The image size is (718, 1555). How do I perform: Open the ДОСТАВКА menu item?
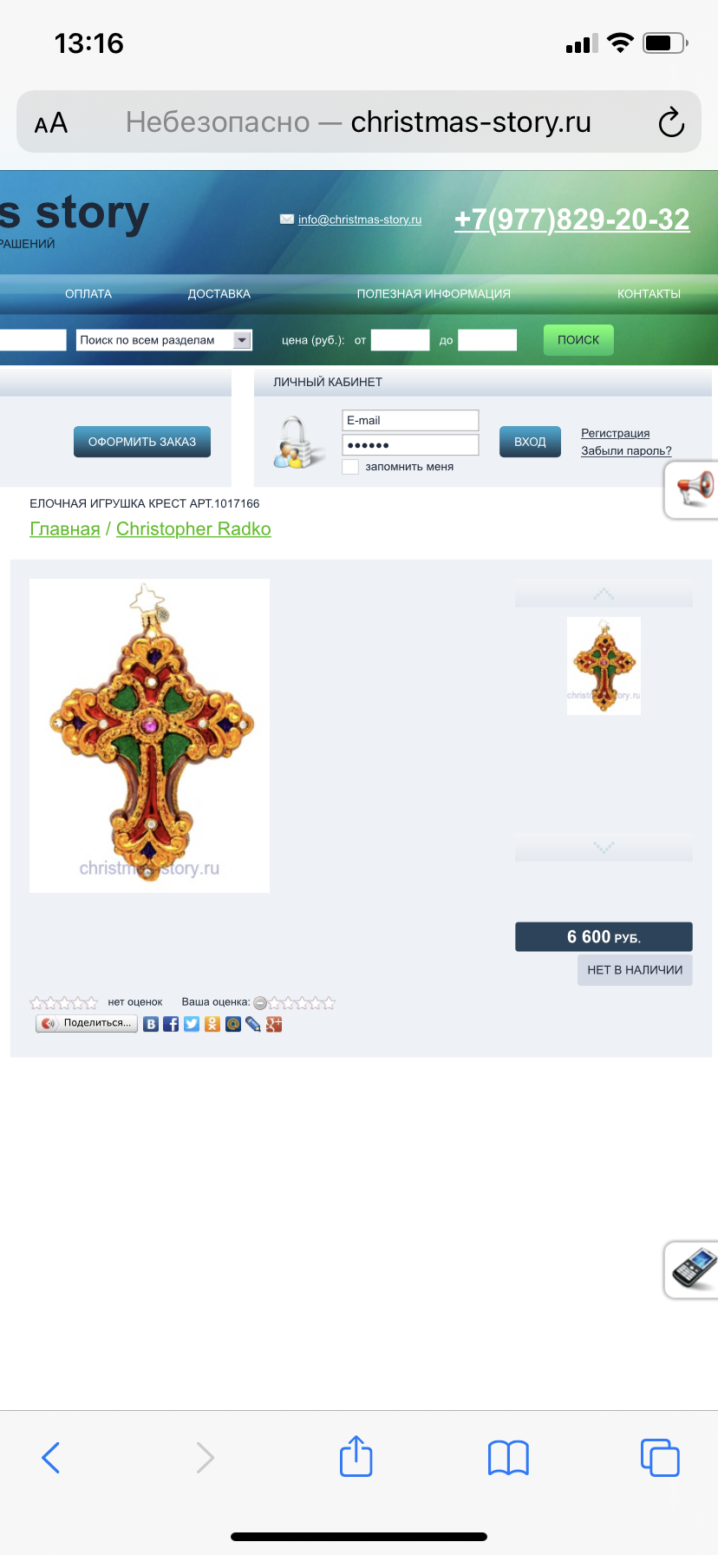[219, 294]
